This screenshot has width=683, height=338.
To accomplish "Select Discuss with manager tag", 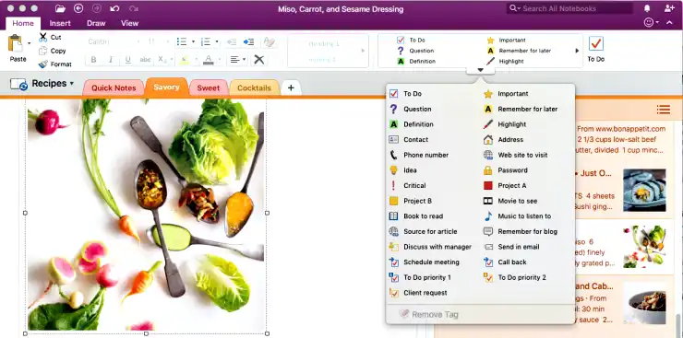I will point(437,247).
